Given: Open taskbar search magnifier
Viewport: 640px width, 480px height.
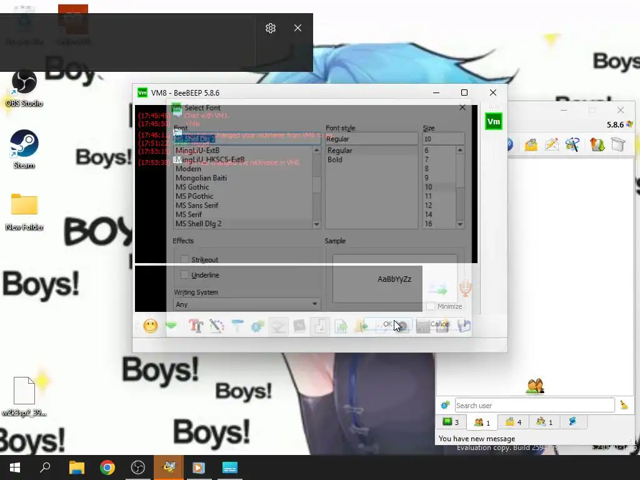Looking at the screenshot, I should click(x=45, y=467).
